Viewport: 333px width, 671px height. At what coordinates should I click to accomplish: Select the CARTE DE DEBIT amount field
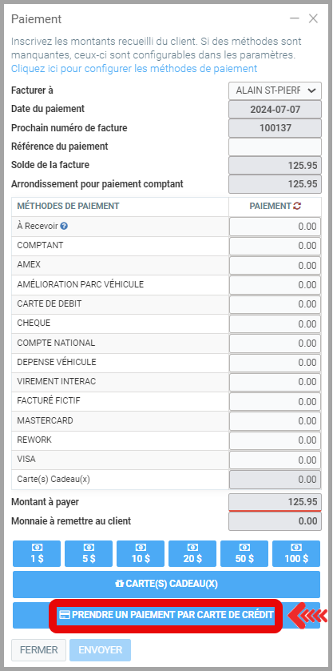pyautogui.click(x=275, y=304)
